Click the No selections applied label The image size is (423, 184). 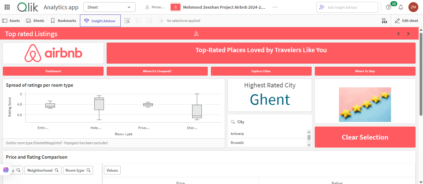tap(183, 21)
